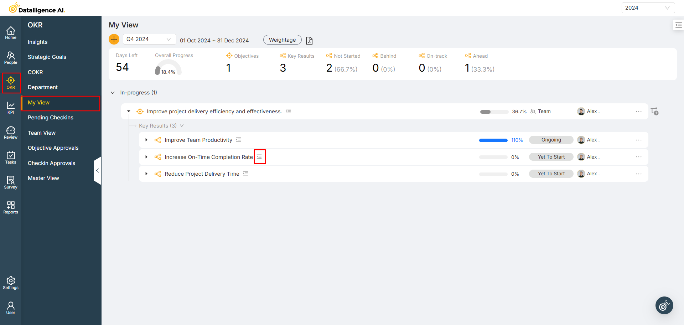Image resolution: width=684 pixels, height=325 pixels.
Task: Open the Q4 2024 quarter dropdown
Action: click(x=149, y=39)
